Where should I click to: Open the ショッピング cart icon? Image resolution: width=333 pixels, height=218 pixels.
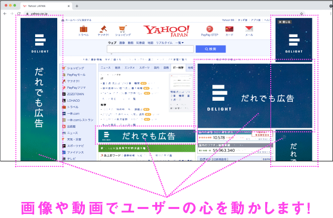123,30
